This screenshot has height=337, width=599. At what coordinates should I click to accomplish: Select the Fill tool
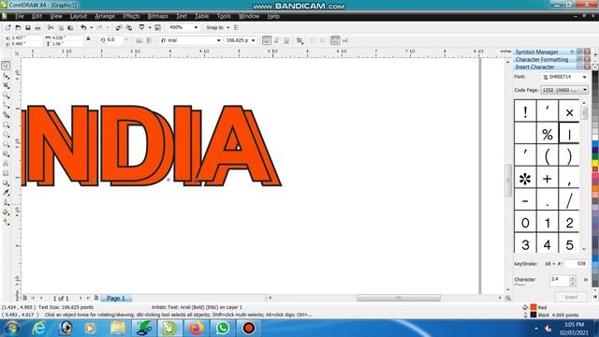pyautogui.click(x=6, y=212)
